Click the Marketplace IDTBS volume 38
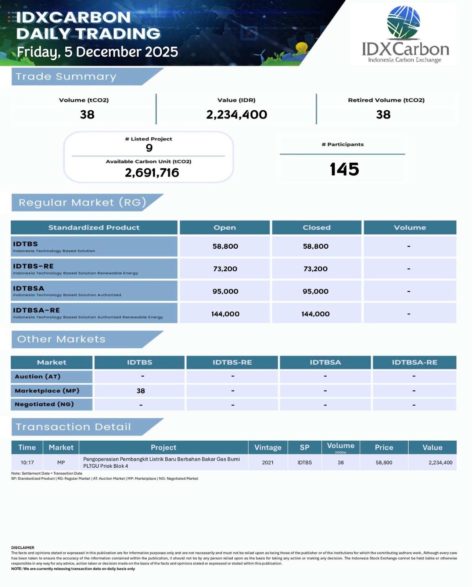474x587 pixels. pyautogui.click(x=140, y=391)
